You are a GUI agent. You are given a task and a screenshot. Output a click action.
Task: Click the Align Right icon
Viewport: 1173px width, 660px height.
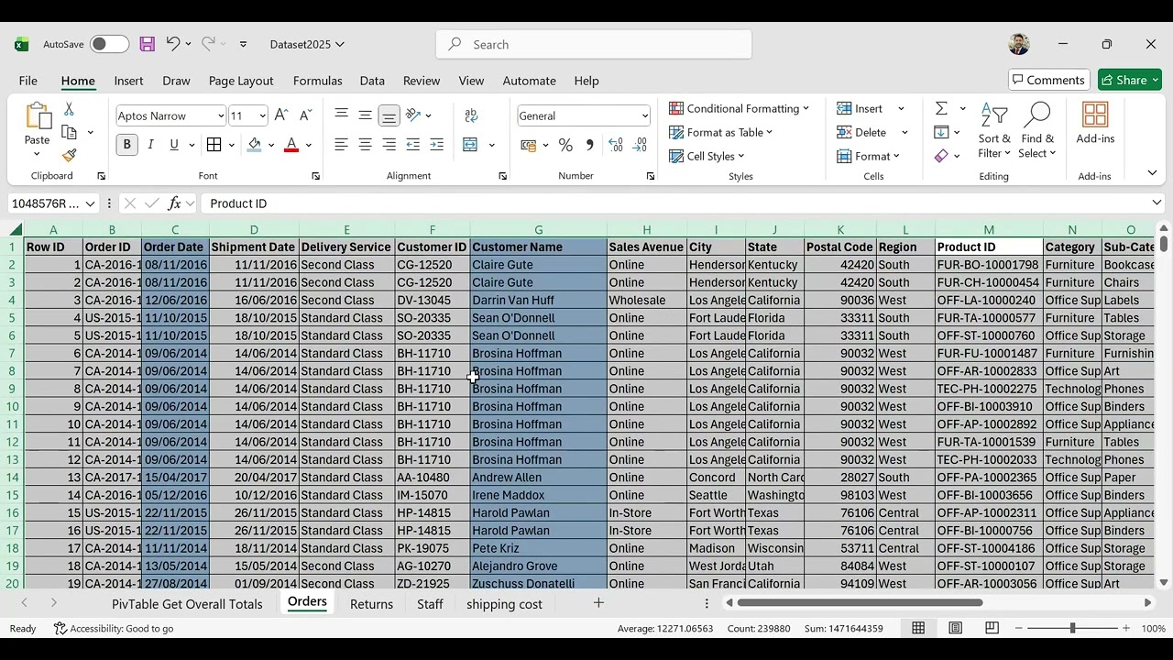pos(389,145)
